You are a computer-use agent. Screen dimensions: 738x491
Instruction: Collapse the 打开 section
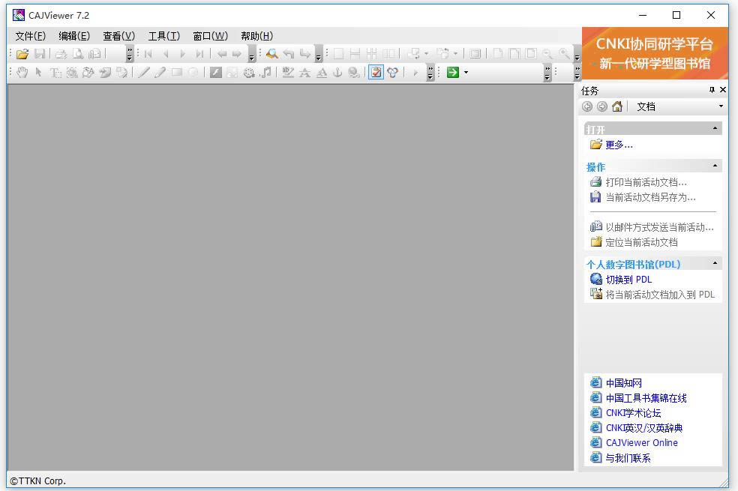tap(715, 128)
